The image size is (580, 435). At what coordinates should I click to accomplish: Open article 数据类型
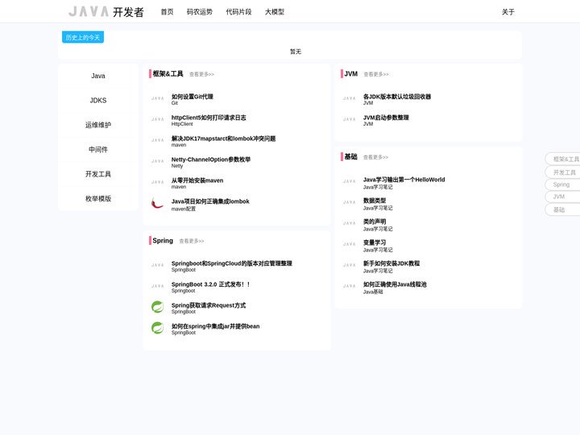[375, 201]
